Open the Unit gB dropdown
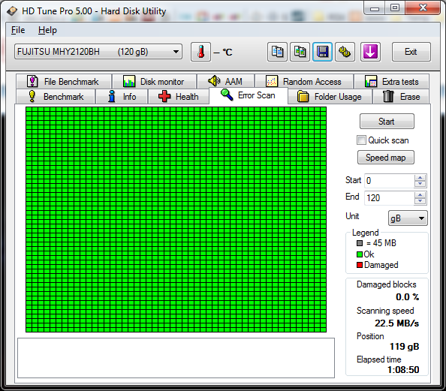This screenshot has height=391, width=446. click(x=408, y=218)
